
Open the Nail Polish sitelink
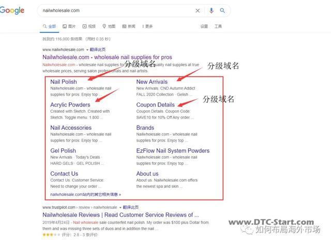64,82
